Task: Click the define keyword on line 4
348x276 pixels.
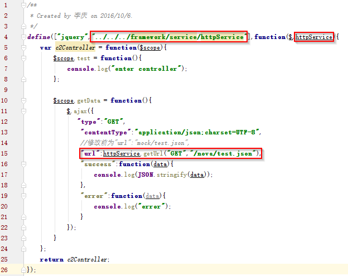Action: click(x=39, y=37)
